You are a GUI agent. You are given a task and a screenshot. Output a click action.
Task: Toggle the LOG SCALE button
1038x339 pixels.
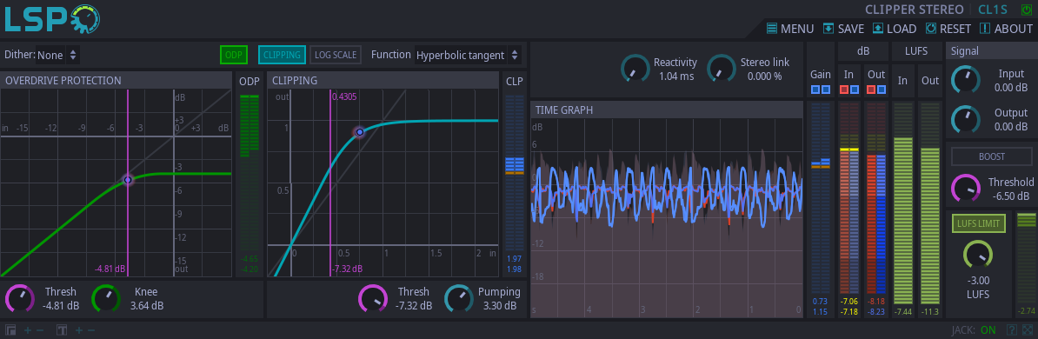(x=336, y=55)
